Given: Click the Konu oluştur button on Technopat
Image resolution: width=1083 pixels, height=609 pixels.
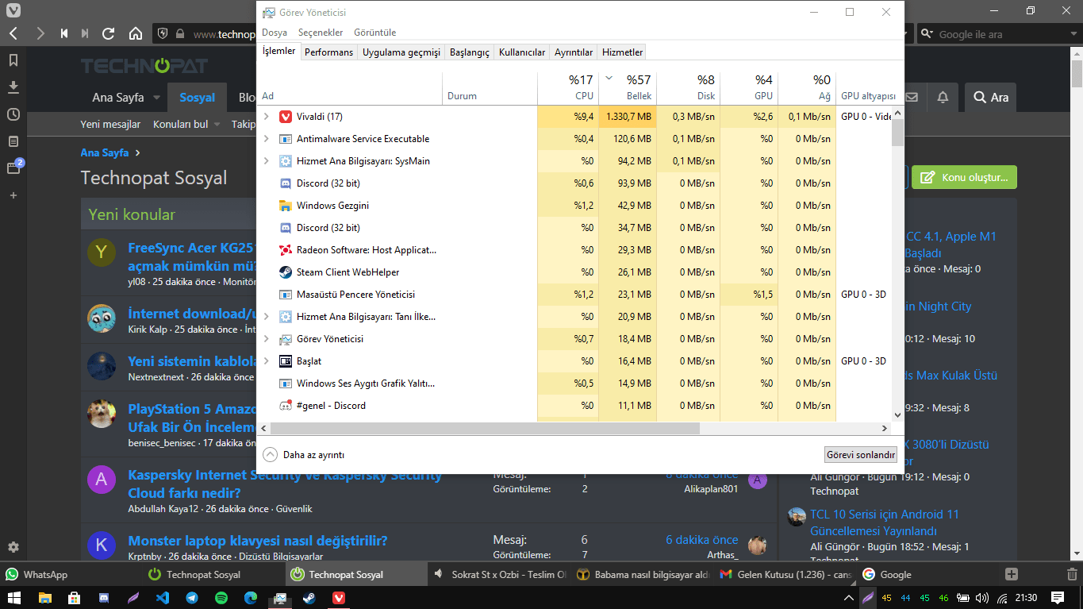Looking at the screenshot, I should pyautogui.click(x=964, y=177).
